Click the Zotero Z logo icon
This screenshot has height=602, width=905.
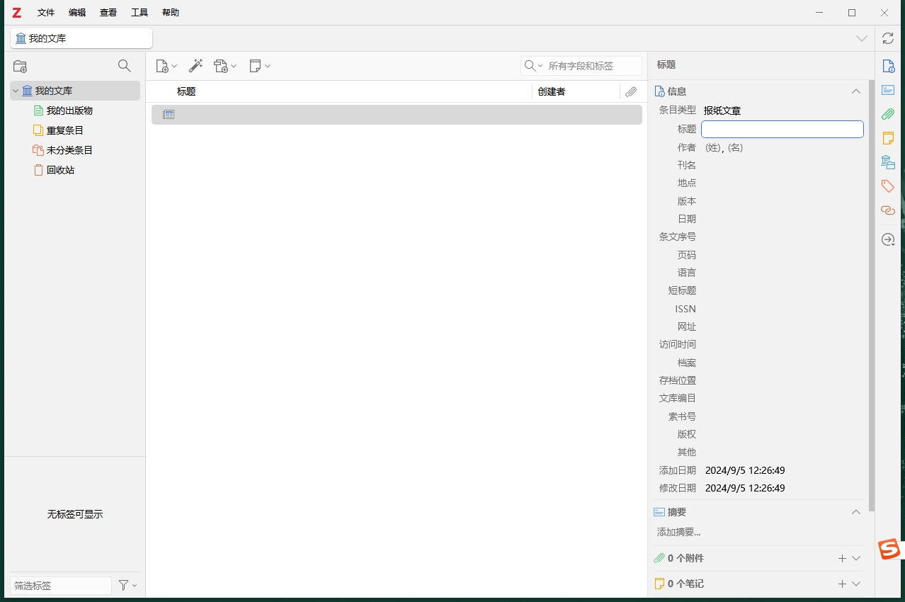17,13
